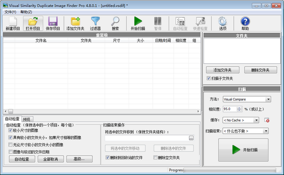284x175 pixels.
Task: Open 帮助 question mark toolbar icon
Action: point(245,23)
